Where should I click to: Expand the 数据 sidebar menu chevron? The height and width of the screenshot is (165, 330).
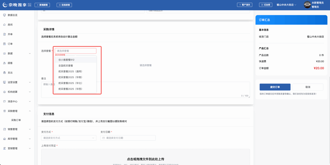click(x=30, y=54)
